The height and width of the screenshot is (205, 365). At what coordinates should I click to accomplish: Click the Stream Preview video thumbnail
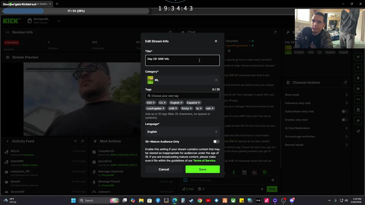[x=82, y=99]
